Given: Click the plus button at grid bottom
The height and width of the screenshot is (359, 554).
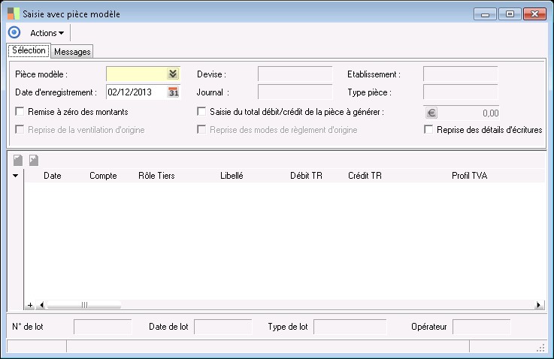Looking at the screenshot, I should coord(30,305).
